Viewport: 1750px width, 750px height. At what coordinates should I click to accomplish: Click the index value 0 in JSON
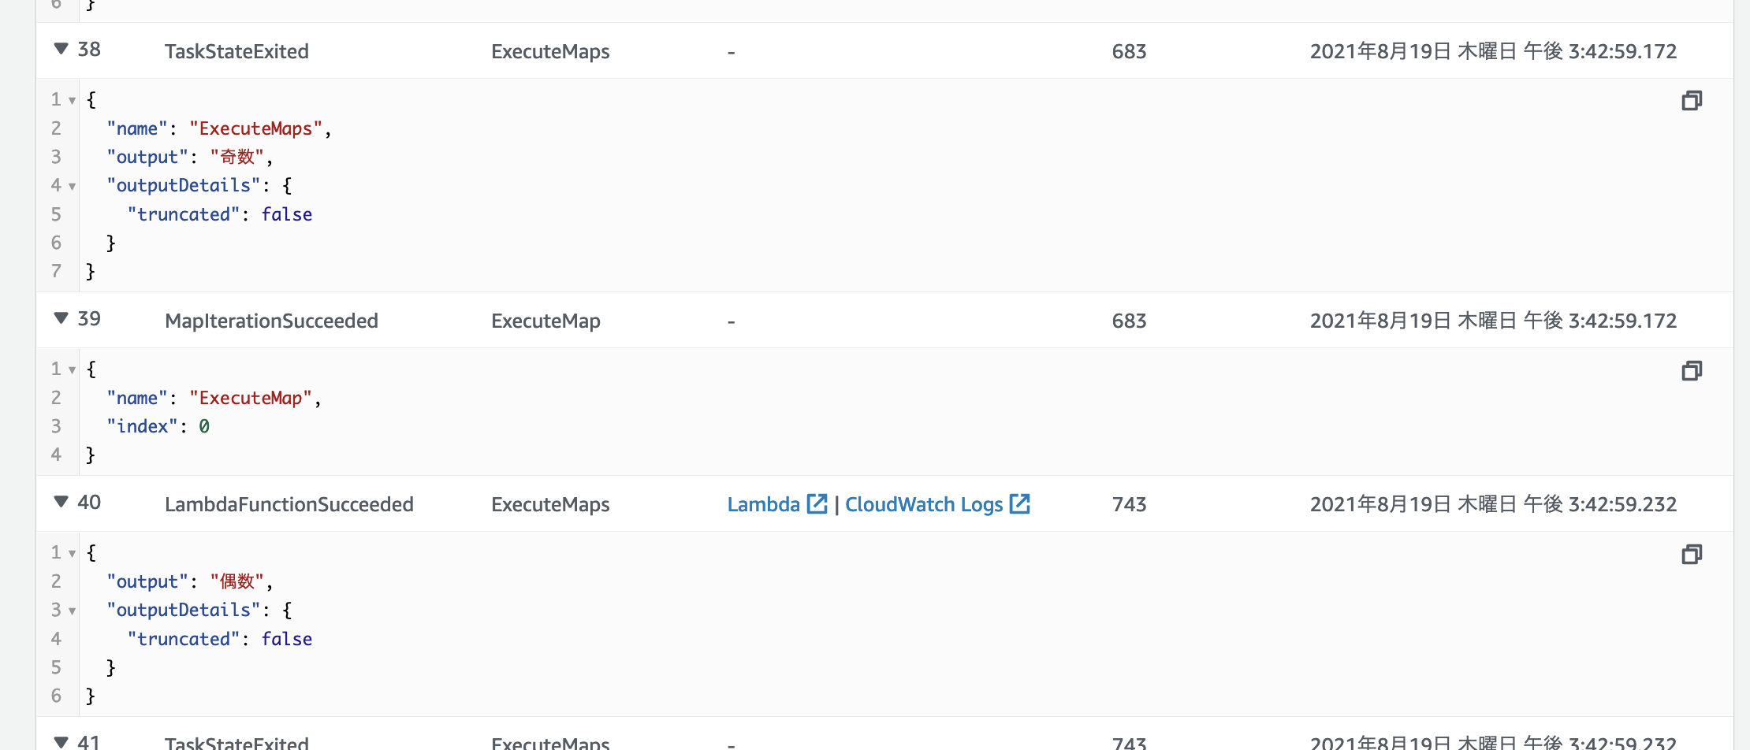[x=205, y=425]
